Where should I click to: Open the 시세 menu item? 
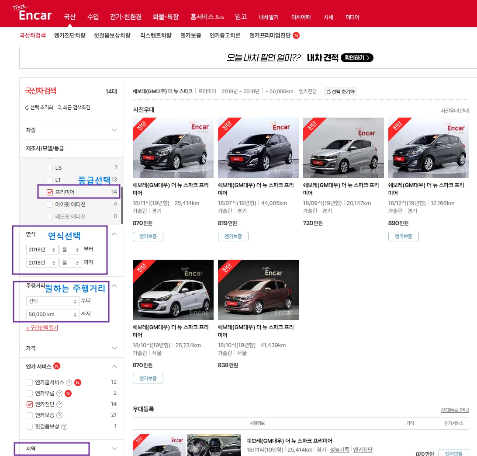pos(328,17)
